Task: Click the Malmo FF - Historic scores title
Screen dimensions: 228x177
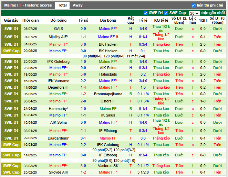Action: point(28,5)
